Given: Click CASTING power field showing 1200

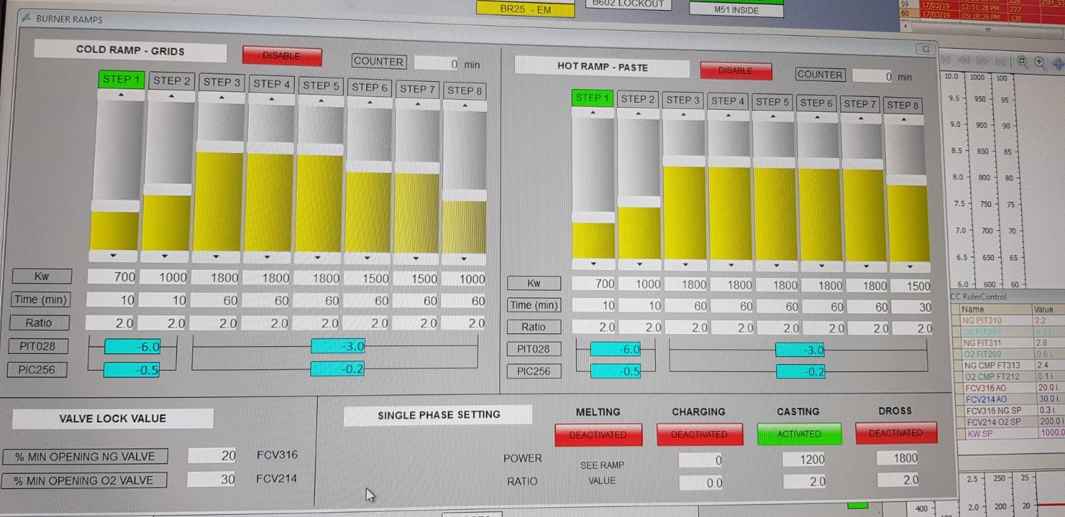Looking at the screenshot, I should point(805,459).
